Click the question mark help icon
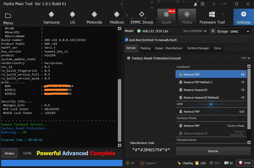The height and width of the screenshot is (168, 254). [213, 4]
